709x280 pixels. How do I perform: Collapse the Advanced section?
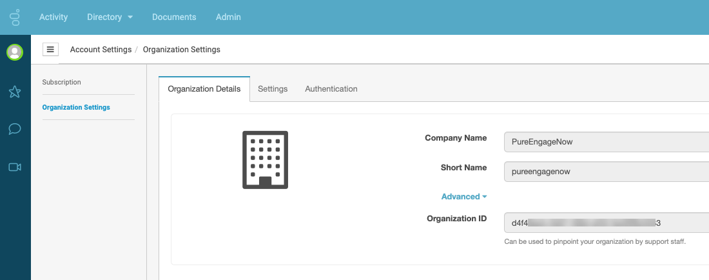click(x=464, y=197)
